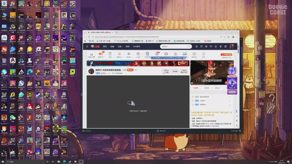The height and width of the screenshot is (164, 292).
Task: Open the Douyu hamburger menu icon
Action: pyautogui.click(x=87, y=47)
